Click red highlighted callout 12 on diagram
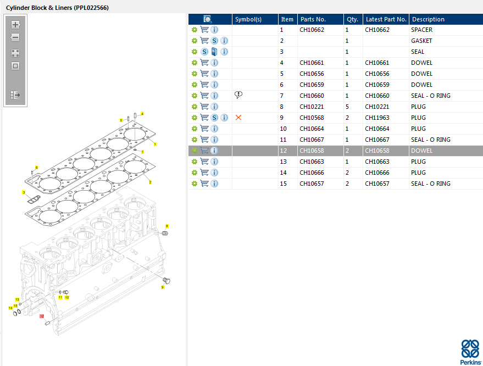Viewport: 483px width, 366px height. click(41, 317)
